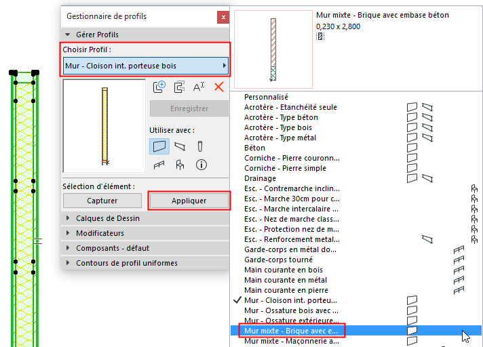Screen dimensions: 483x347
Task: Expand the Modificateurs panel
Action: coord(145,233)
